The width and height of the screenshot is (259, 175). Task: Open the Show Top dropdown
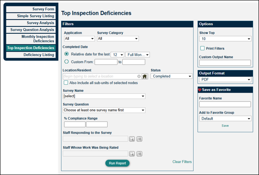(225, 39)
